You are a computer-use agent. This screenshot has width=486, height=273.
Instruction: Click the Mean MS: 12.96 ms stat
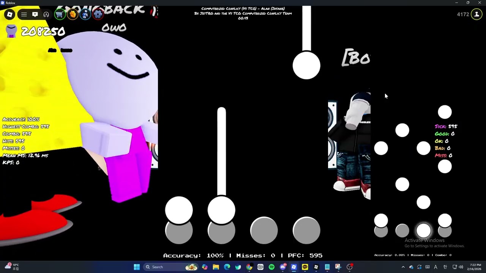tap(25, 155)
